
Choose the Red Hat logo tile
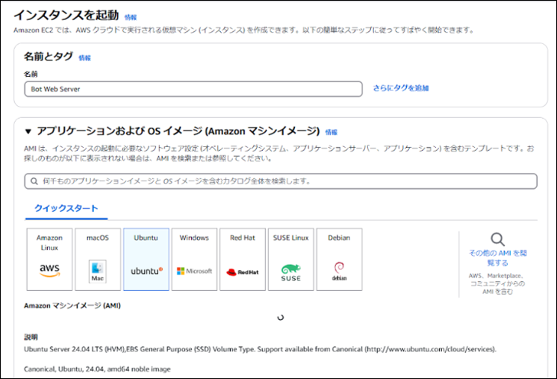(x=243, y=260)
